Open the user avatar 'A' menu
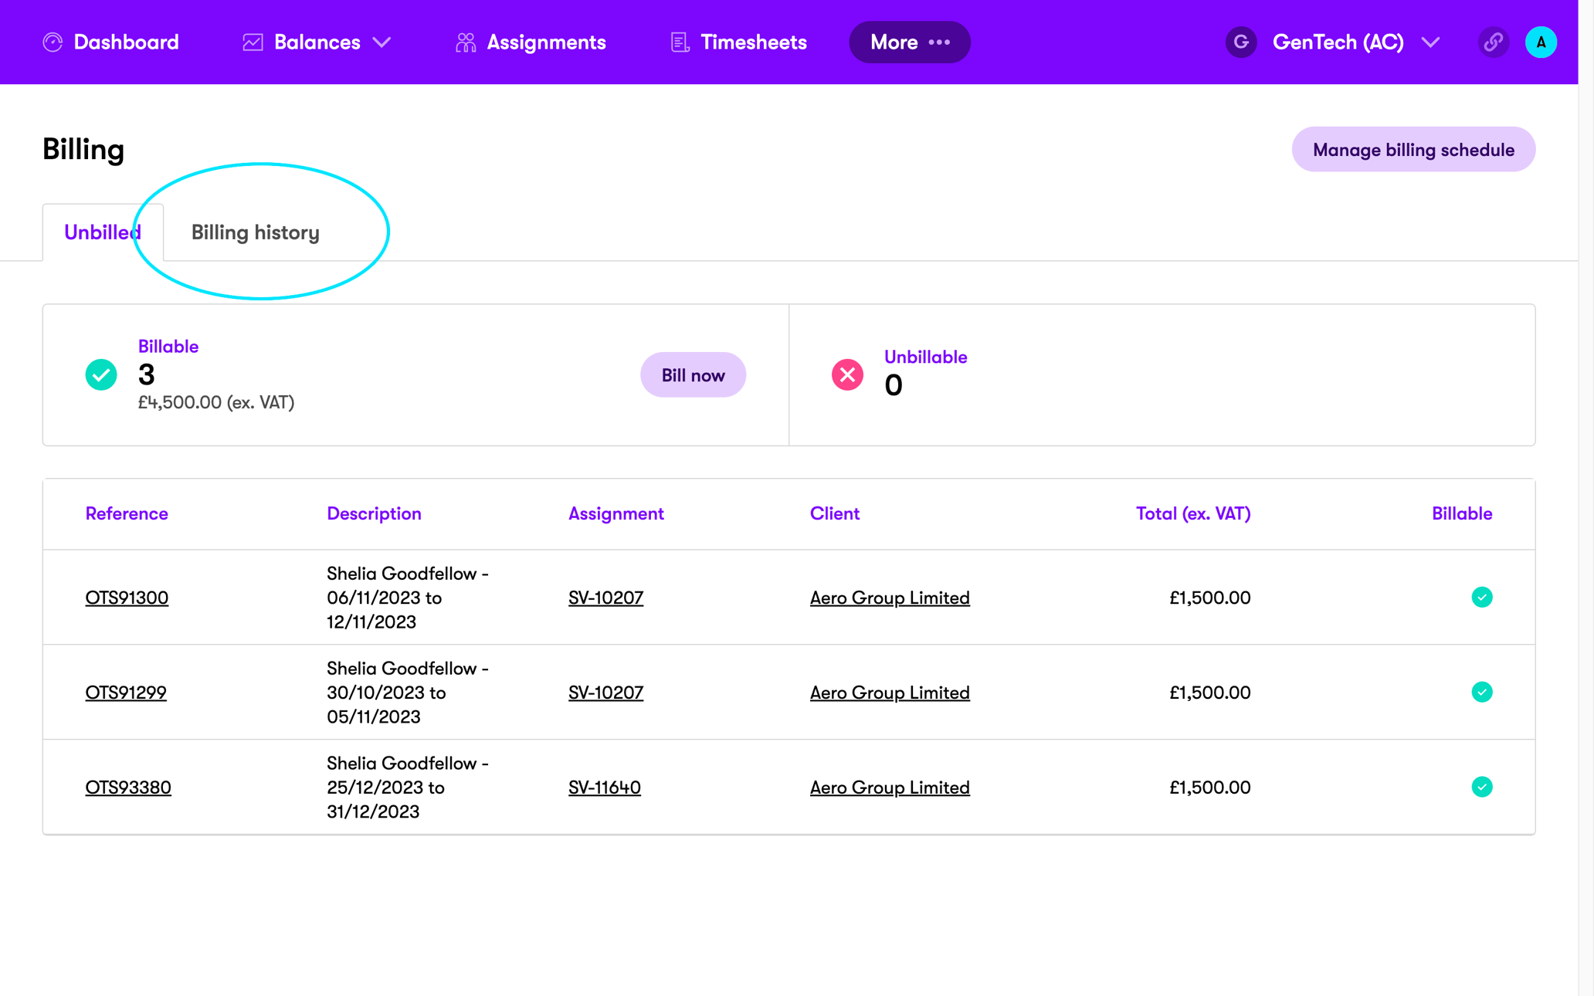Image resolution: width=1594 pixels, height=996 pixels. point(1541,42)
